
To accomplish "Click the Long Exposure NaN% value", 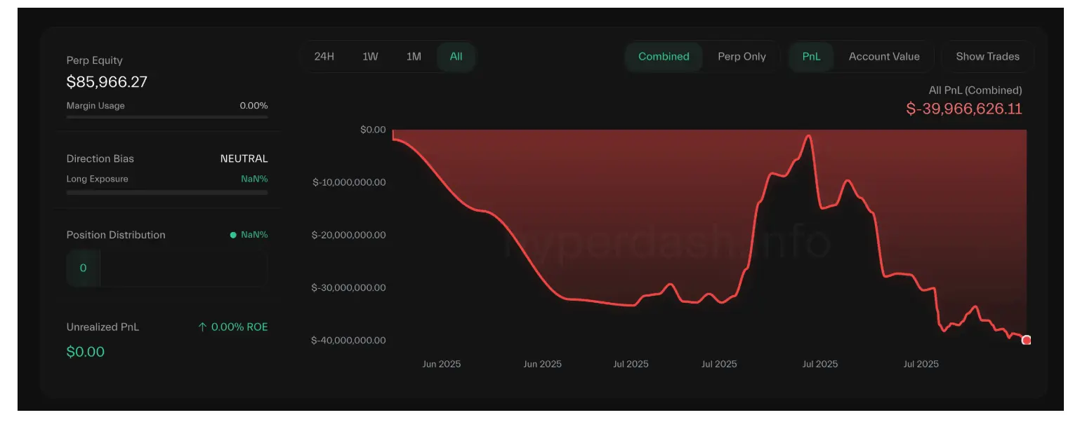I will 254,179.
